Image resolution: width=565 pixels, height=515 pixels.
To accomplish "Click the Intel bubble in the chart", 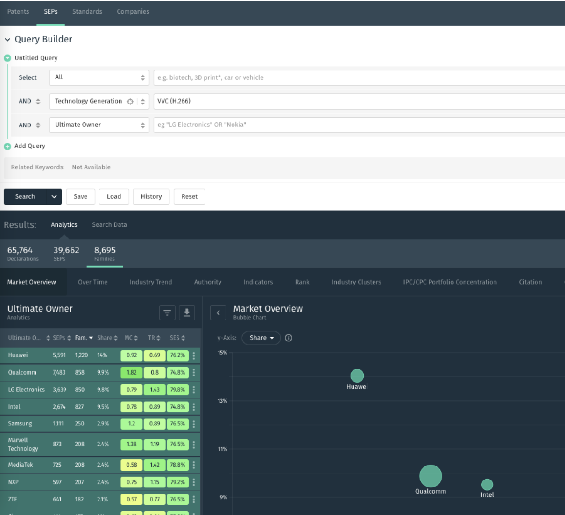I will pyautogui.click(x=487, y=485).
